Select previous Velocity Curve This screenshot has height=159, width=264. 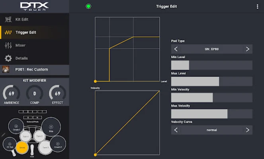tap(176, 130)
